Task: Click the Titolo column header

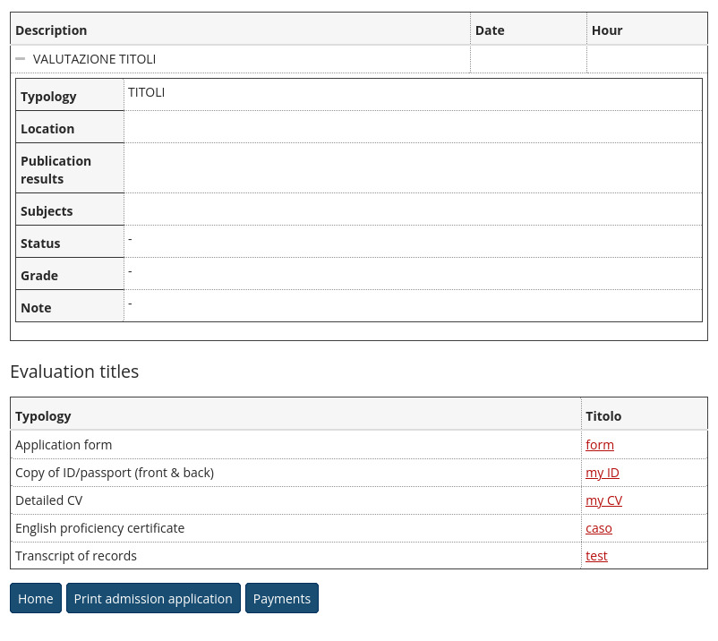Action: click(603, 416)
